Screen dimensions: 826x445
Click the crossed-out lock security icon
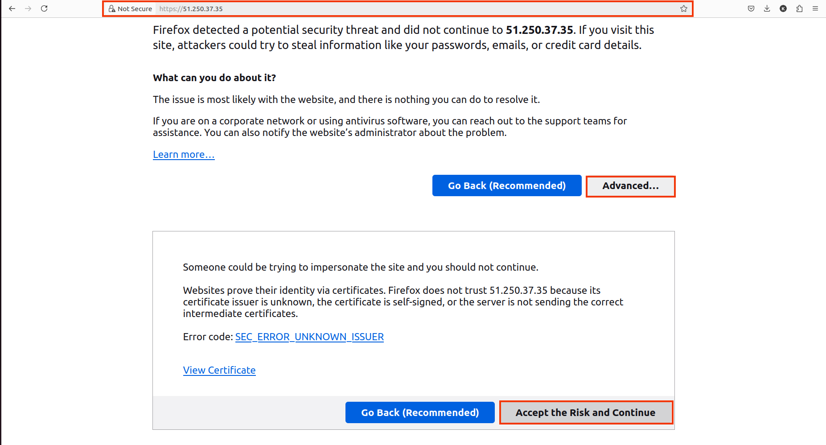point(112,8)
